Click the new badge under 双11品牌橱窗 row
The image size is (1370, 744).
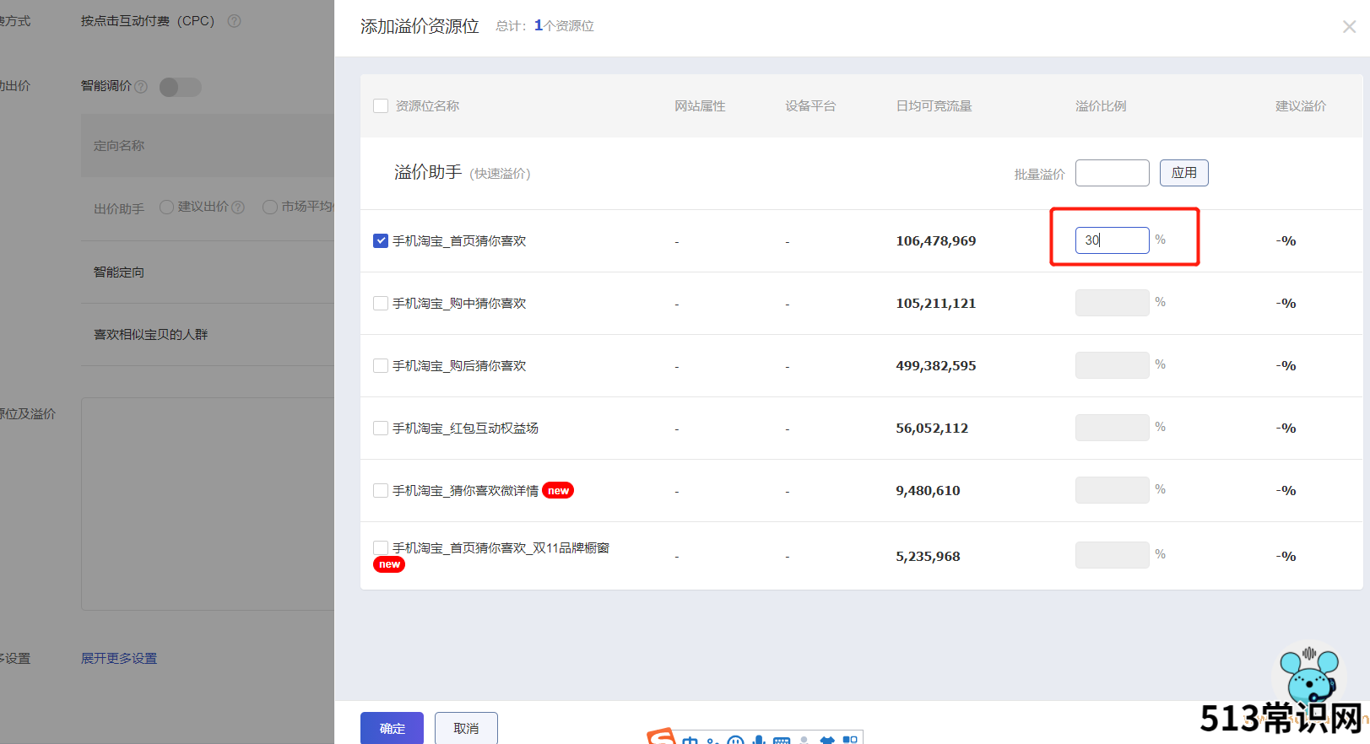[389, 564]
